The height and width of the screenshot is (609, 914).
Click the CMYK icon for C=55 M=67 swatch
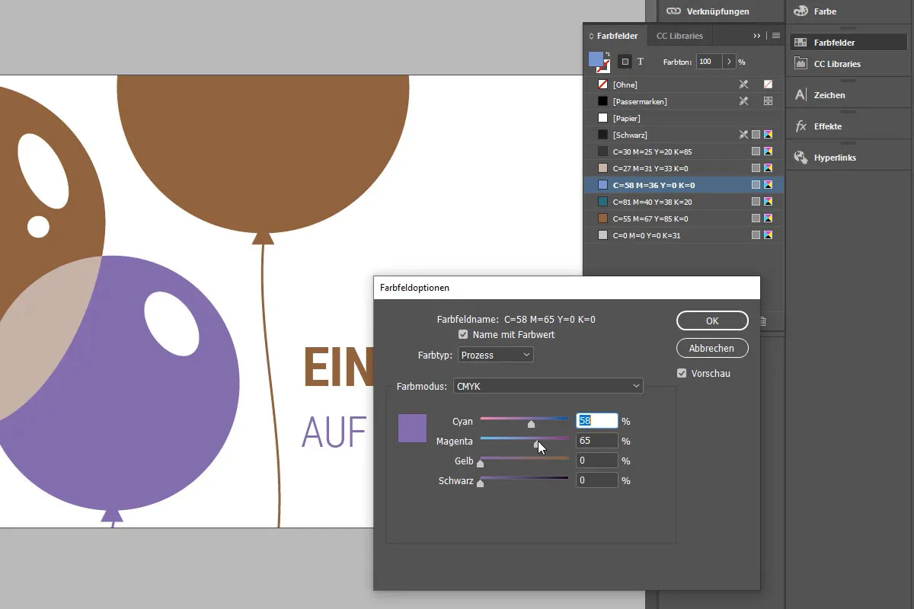[768, 218]
